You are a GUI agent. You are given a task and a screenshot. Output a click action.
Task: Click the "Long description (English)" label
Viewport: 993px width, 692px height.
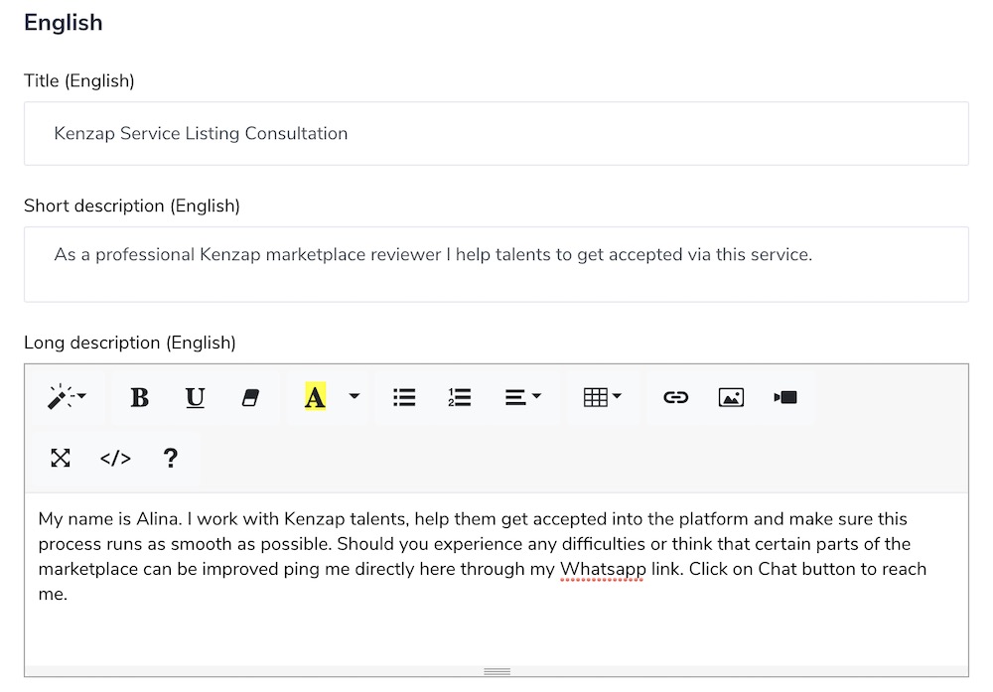coord(130,343)
